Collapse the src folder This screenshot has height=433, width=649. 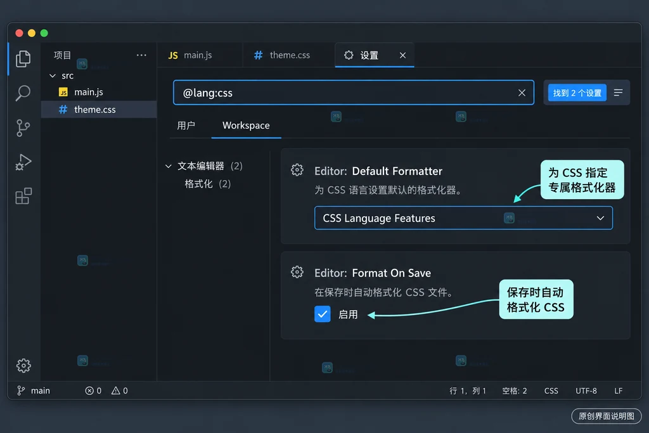pos(53,75)
